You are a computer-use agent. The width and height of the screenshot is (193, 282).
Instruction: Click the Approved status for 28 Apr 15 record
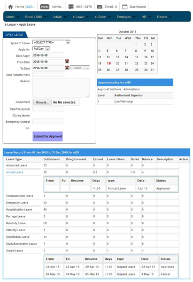tap(167, 266)
